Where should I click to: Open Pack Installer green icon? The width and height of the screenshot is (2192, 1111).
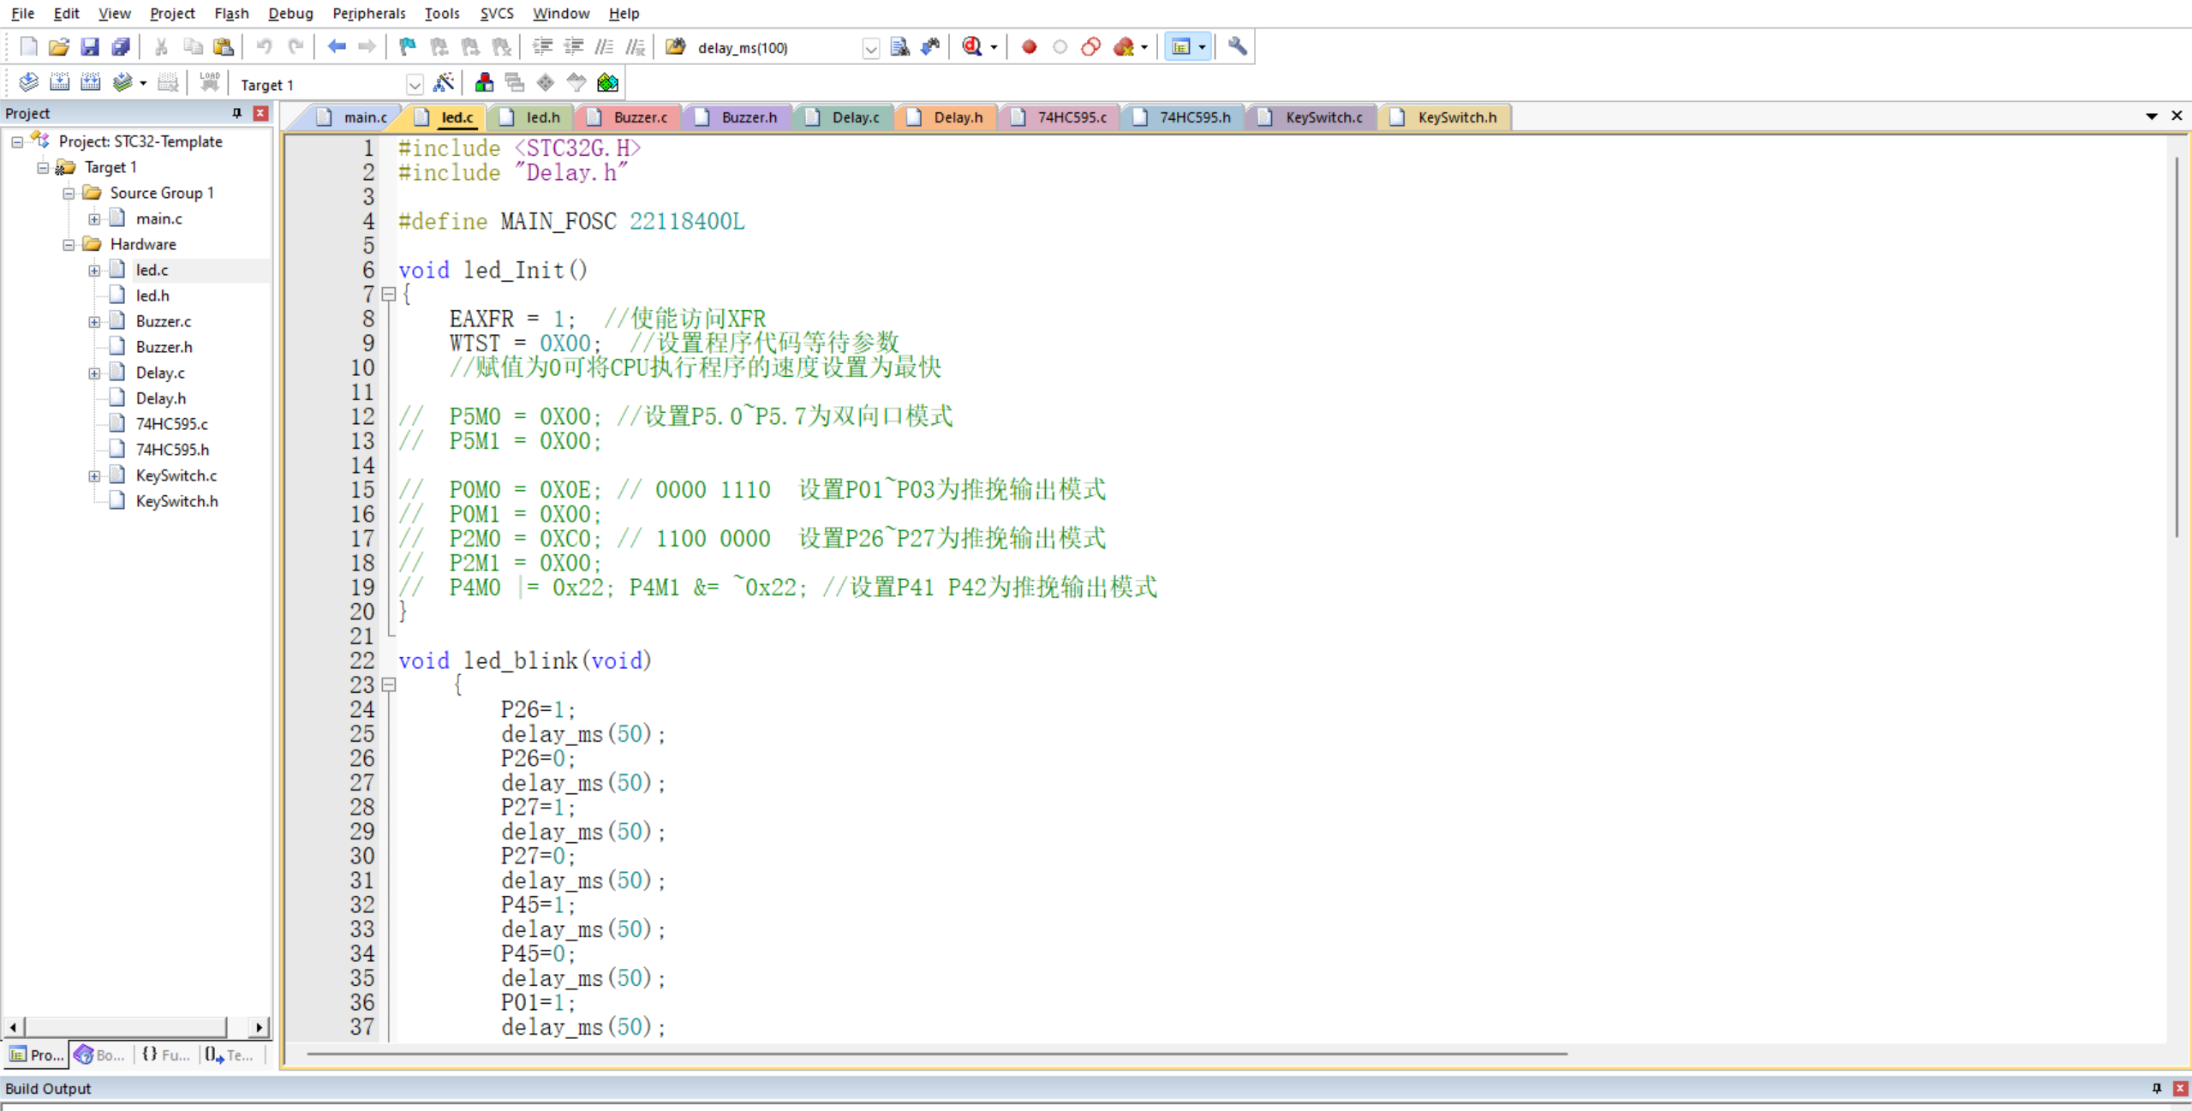tap(607, 83)
